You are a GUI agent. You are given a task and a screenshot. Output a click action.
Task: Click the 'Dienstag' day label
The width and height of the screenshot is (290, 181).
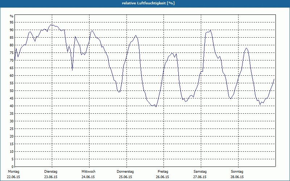(x=51, y=172)
